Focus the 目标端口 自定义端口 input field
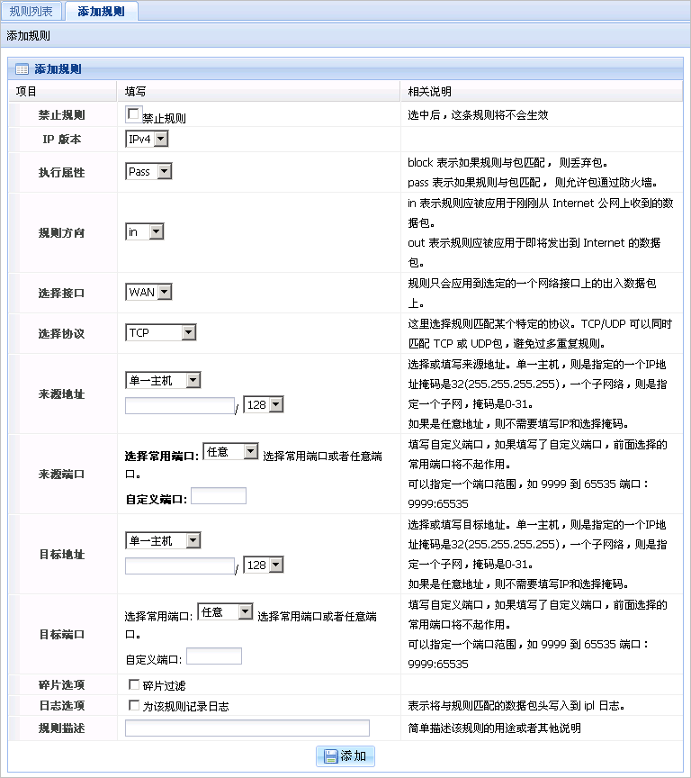 coord(213,656)
